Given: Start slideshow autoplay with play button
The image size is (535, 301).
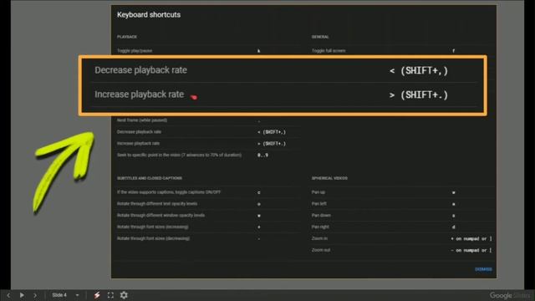Looking at the screenshot, I should (22, 295).
